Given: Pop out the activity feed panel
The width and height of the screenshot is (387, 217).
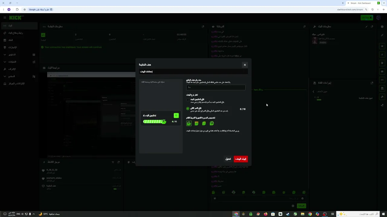Looking at the screenshot, I should [118, 162].
